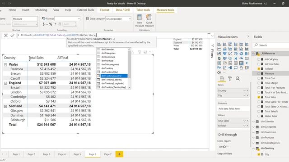The width and height of the screenshot is (289, 162).
Task: Select the Stacked bar chart visual
Action: (x=219, y=44)
